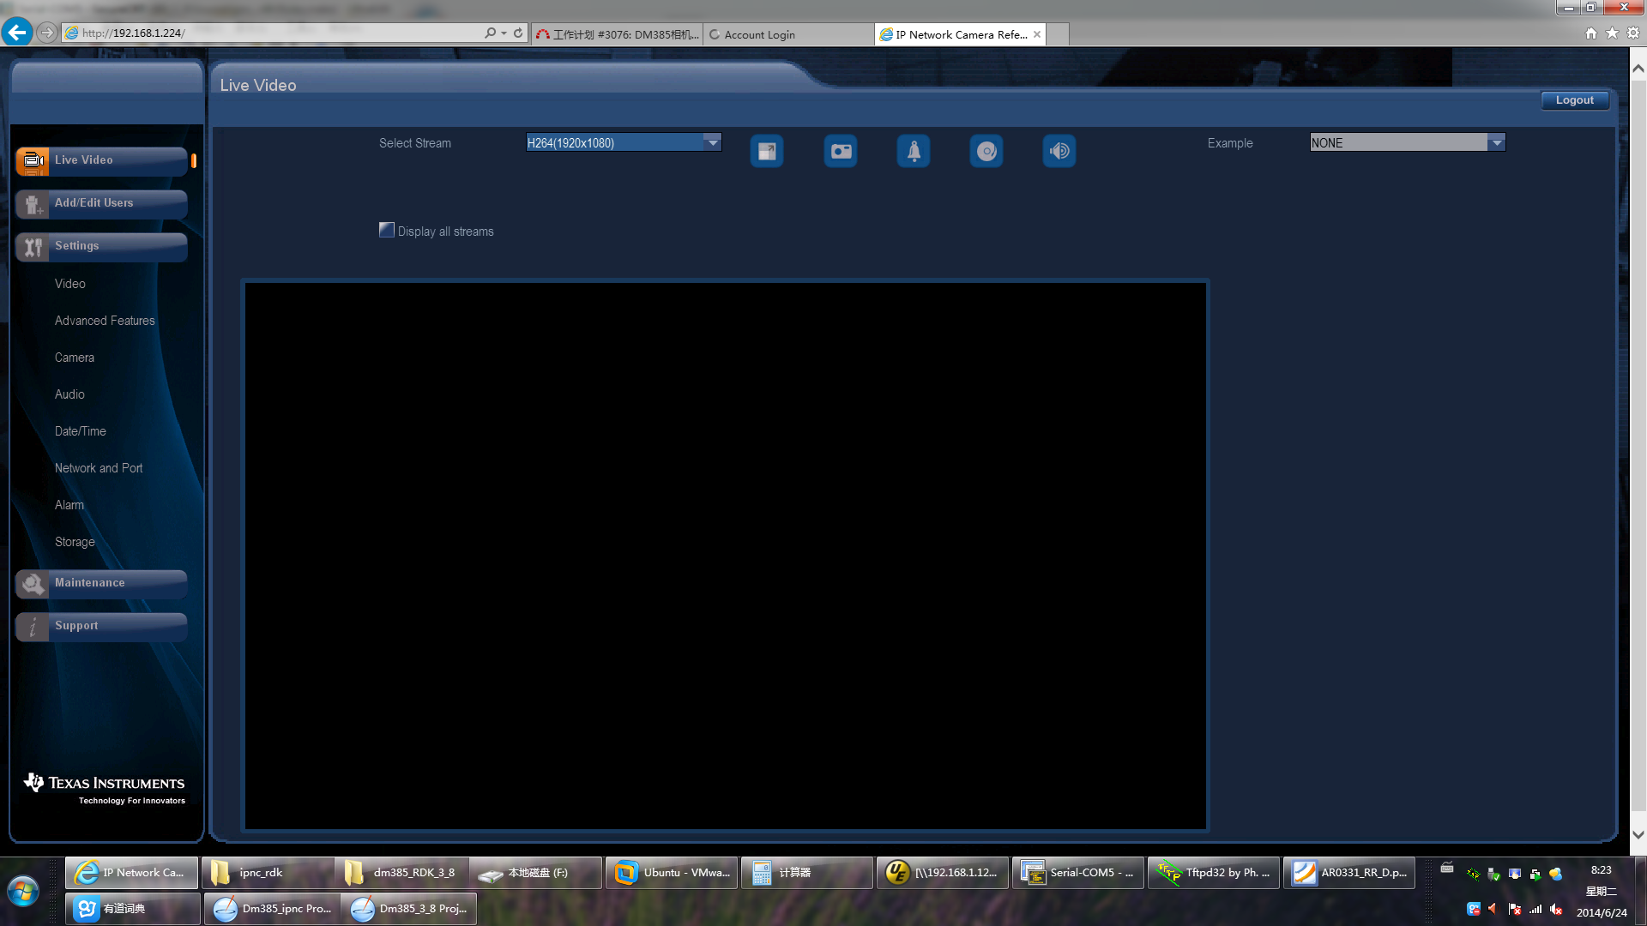
Task: Click the speaker audio icon
Action: point(1059,152)
